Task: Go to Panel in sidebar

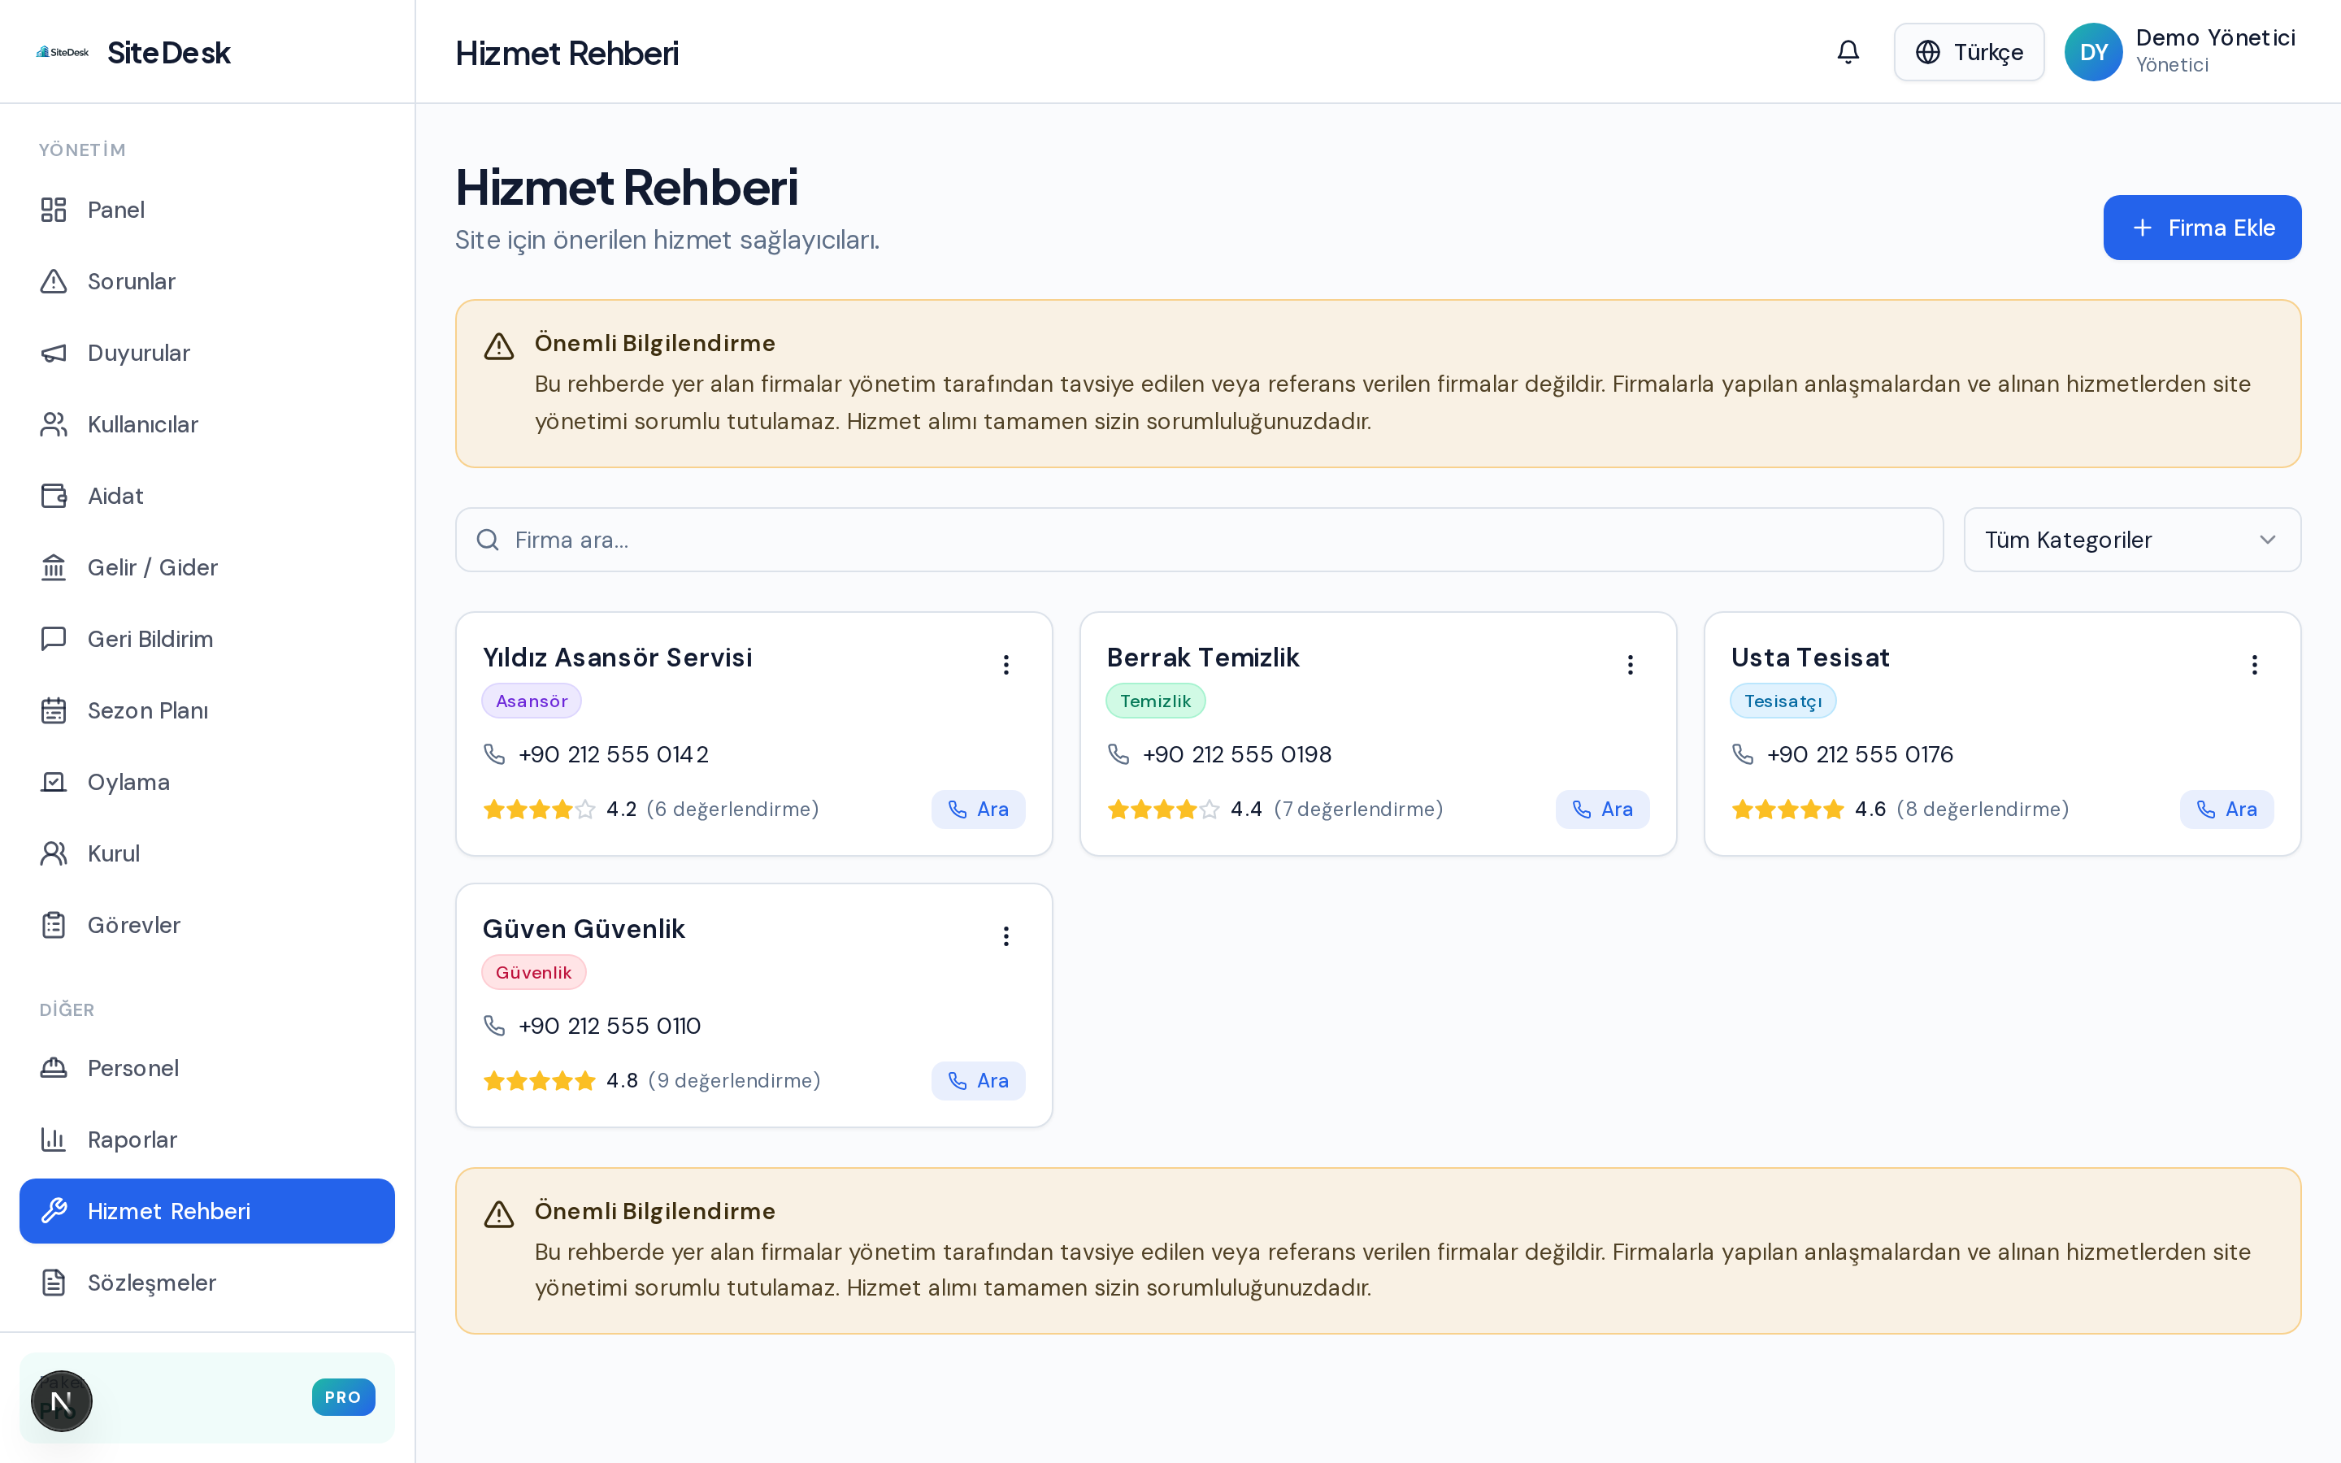Action: coord(207,210)
